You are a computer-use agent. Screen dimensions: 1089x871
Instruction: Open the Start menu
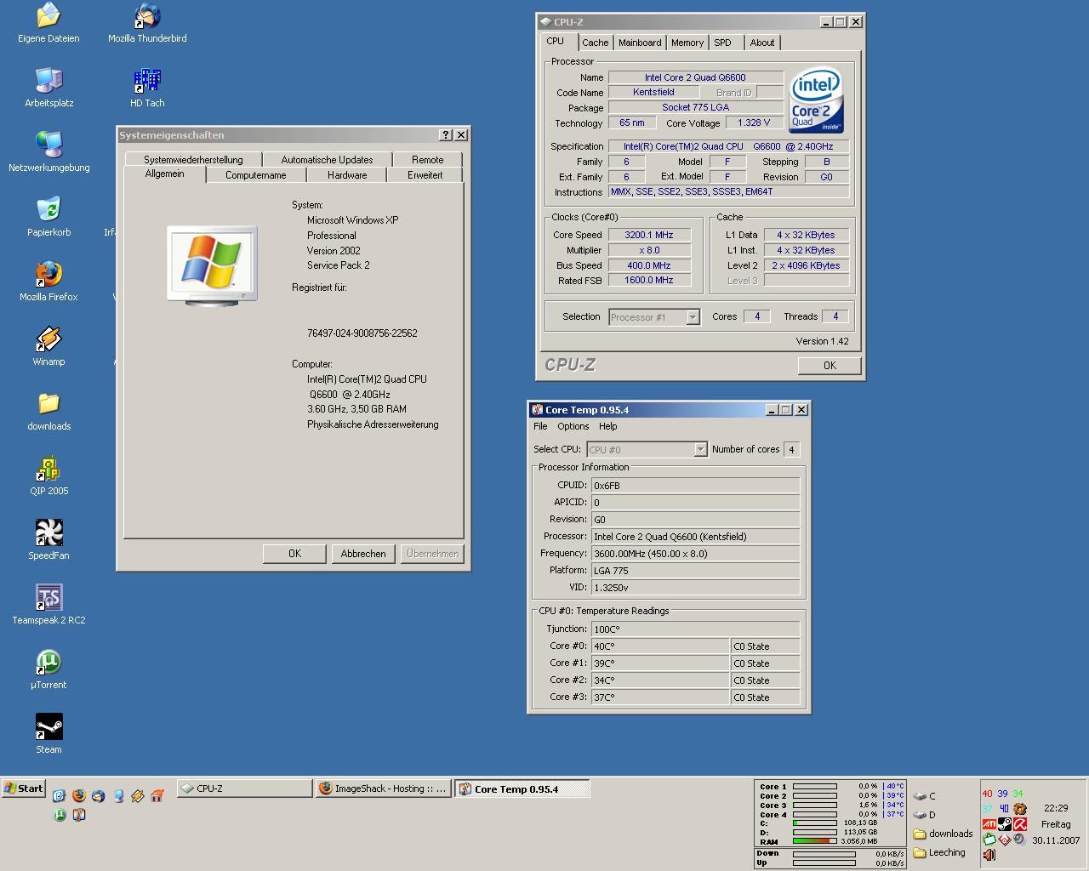(24, 788)
